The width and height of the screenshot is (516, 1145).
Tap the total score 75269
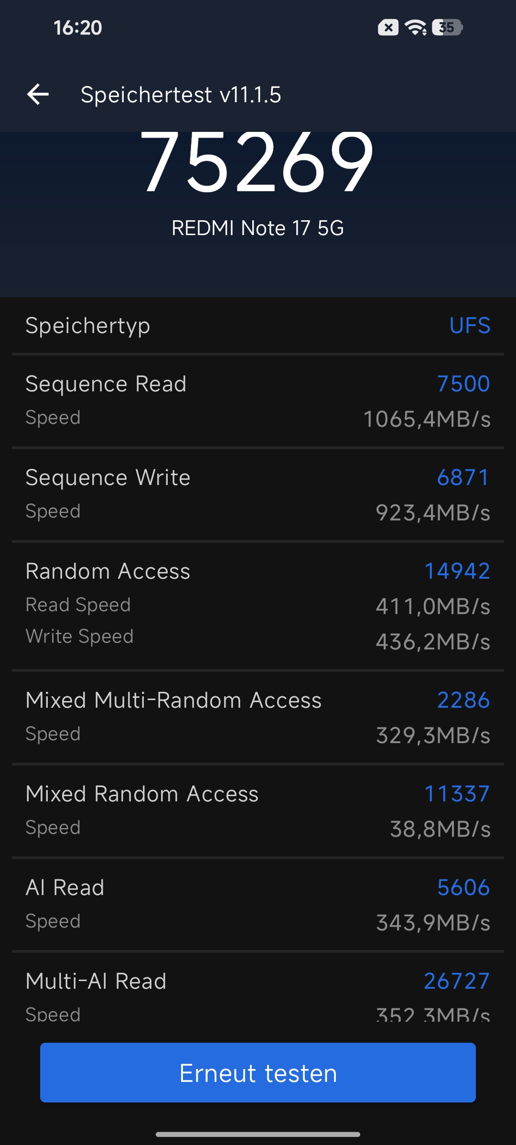point(258,162)
